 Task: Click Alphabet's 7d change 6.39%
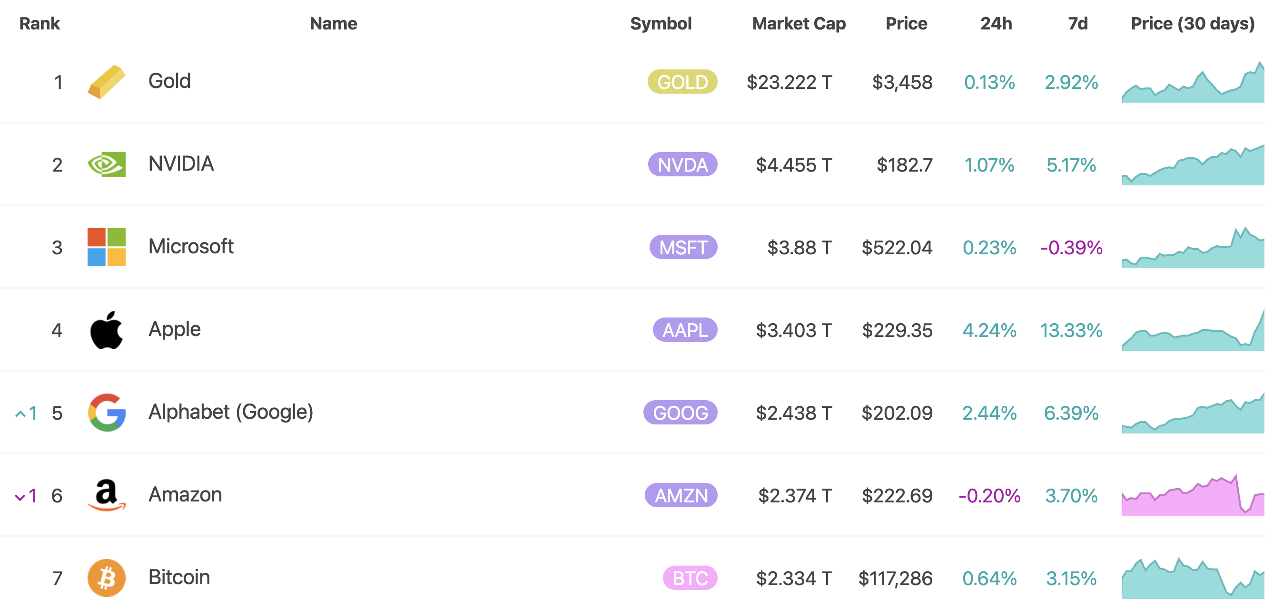tap(1071, 413)
